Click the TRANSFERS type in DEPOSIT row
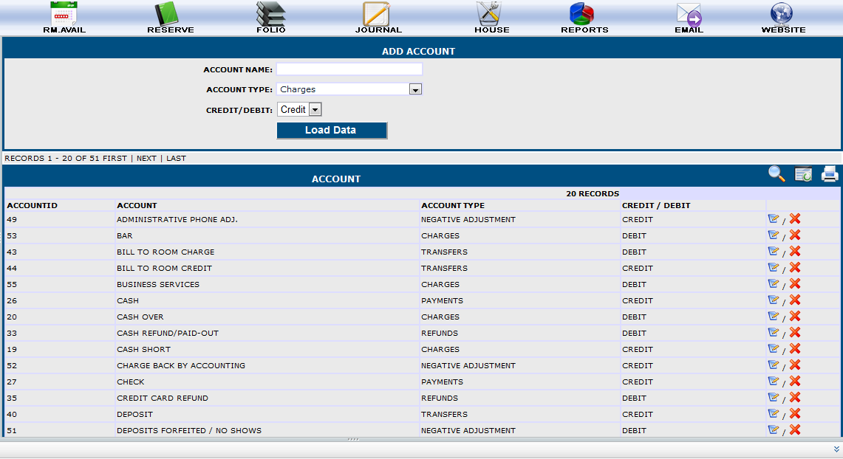 click(444, 415)
